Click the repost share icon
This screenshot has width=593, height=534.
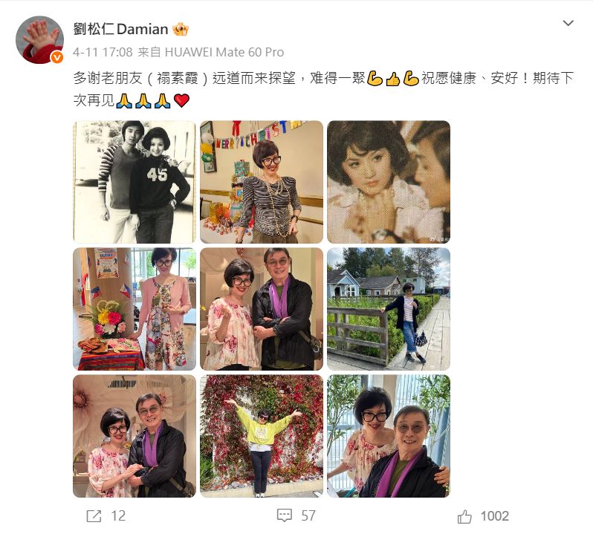tap(94, 516)
